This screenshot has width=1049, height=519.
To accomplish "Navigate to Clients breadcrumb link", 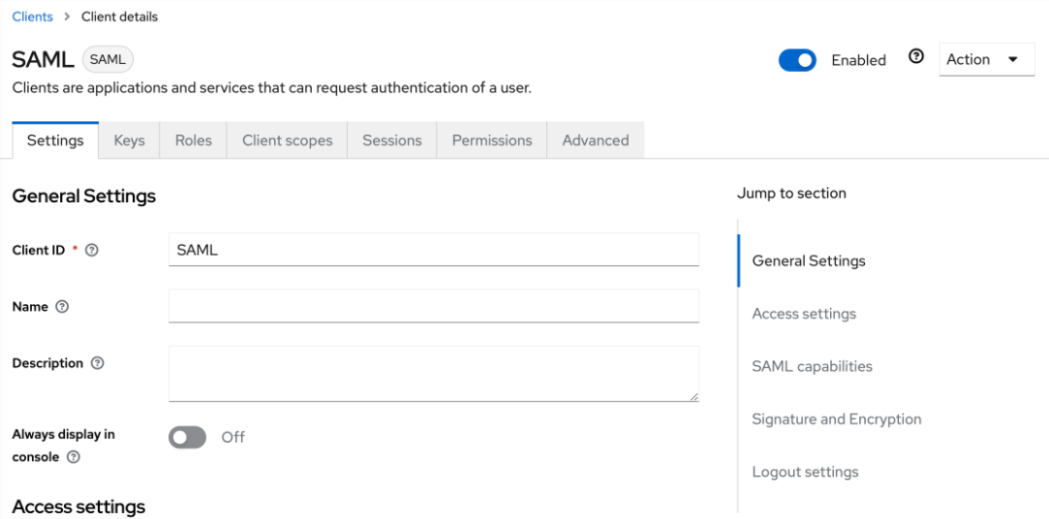I will [x=32, y=16].
